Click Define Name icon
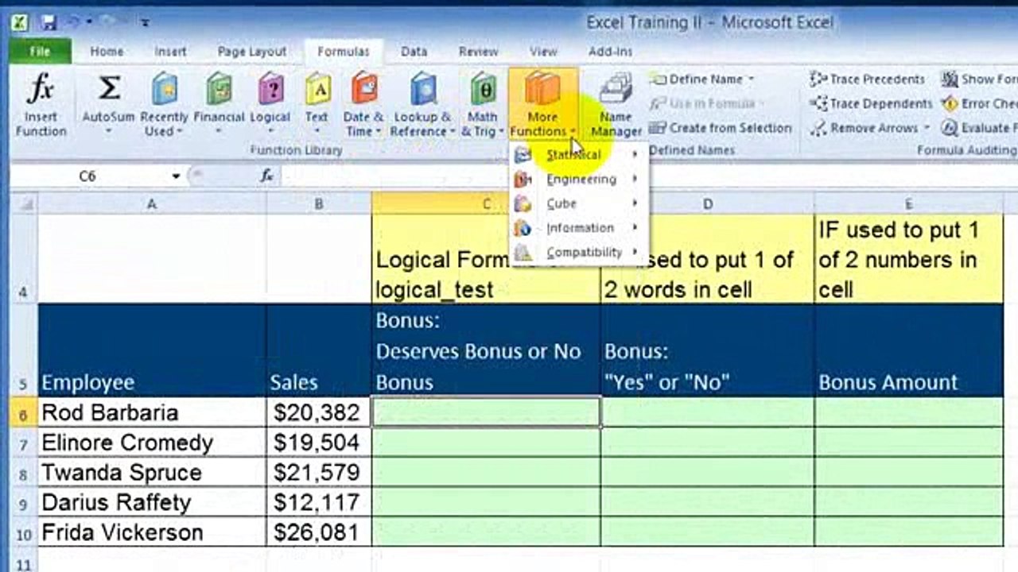Image resolution: width=1018 pixels, height=572 pixels. point(658,79)
